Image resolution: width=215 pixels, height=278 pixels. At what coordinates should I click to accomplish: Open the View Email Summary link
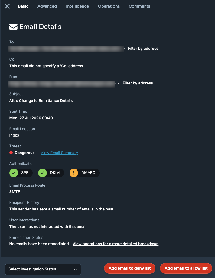tap(59, 153)
